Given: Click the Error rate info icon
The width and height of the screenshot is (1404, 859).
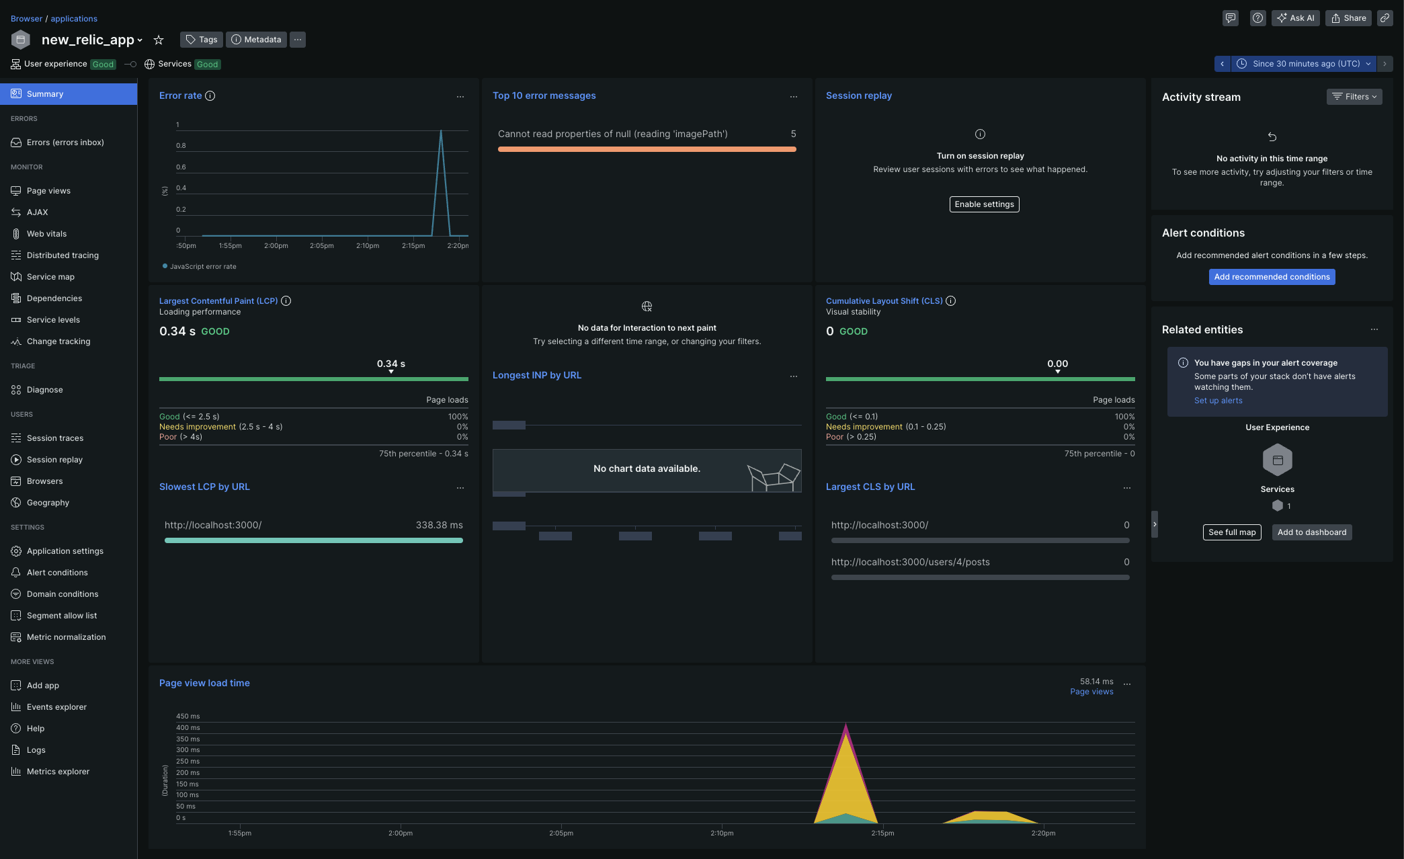Looking at the screenshot, I should (210, 95).
